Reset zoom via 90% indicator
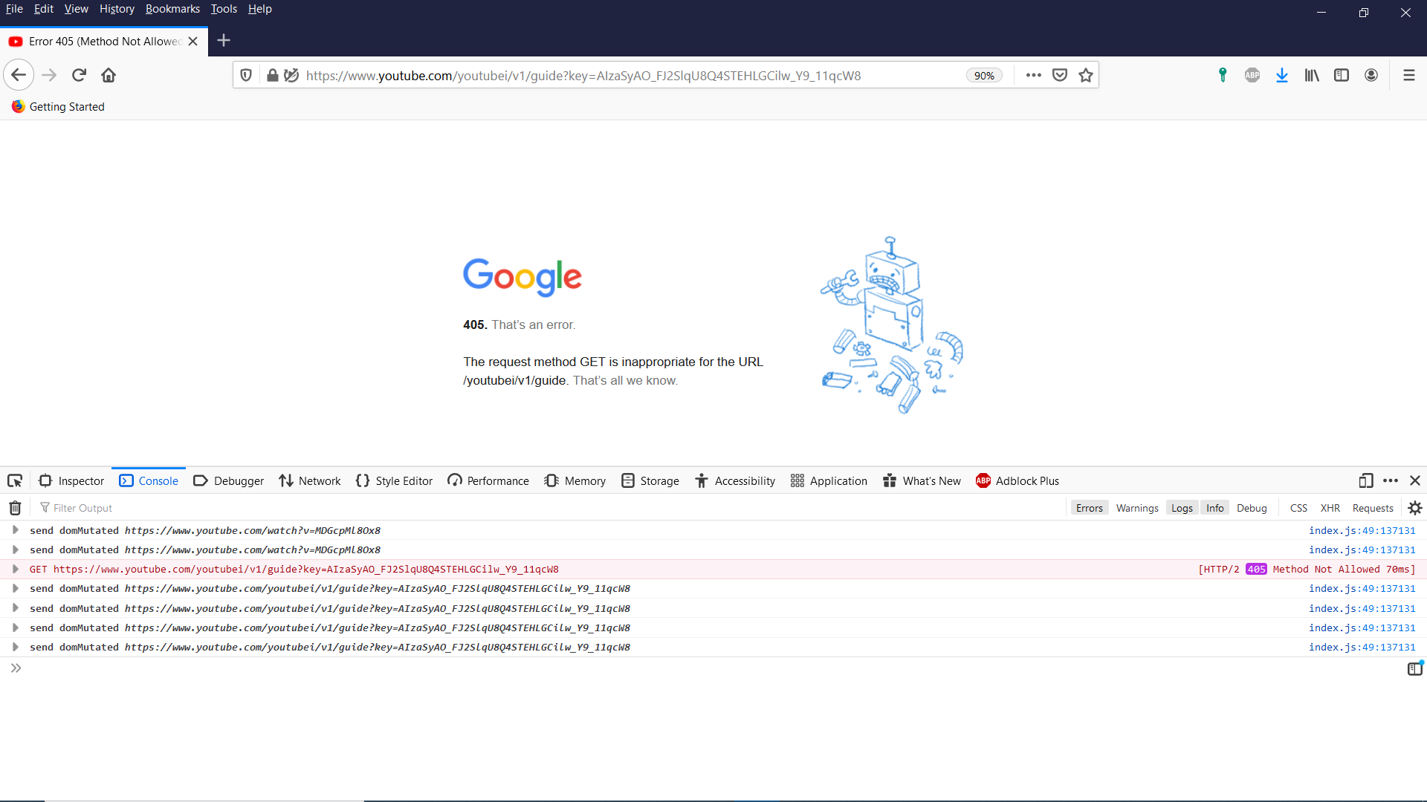This screenshot has height=802, width=1427. click(x=984, y=75)
